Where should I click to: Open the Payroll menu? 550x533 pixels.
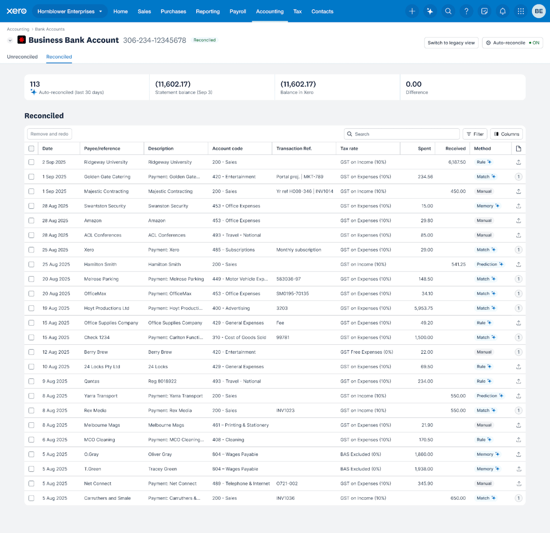[238, 11]
